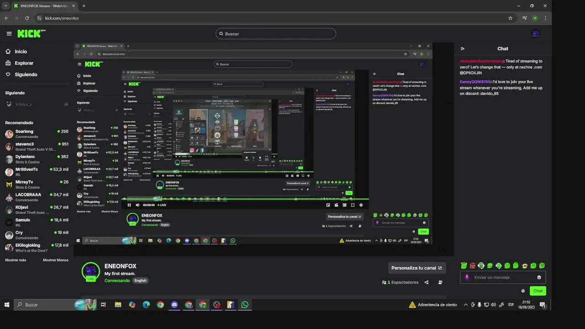Go to Inicio in the sidebar

coord(16,52)
